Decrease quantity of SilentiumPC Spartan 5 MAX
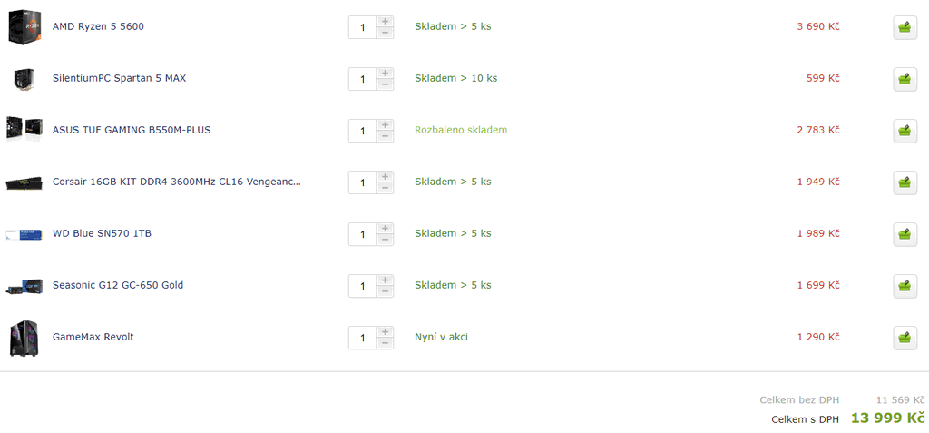The image size is (929, 433). 385,84
